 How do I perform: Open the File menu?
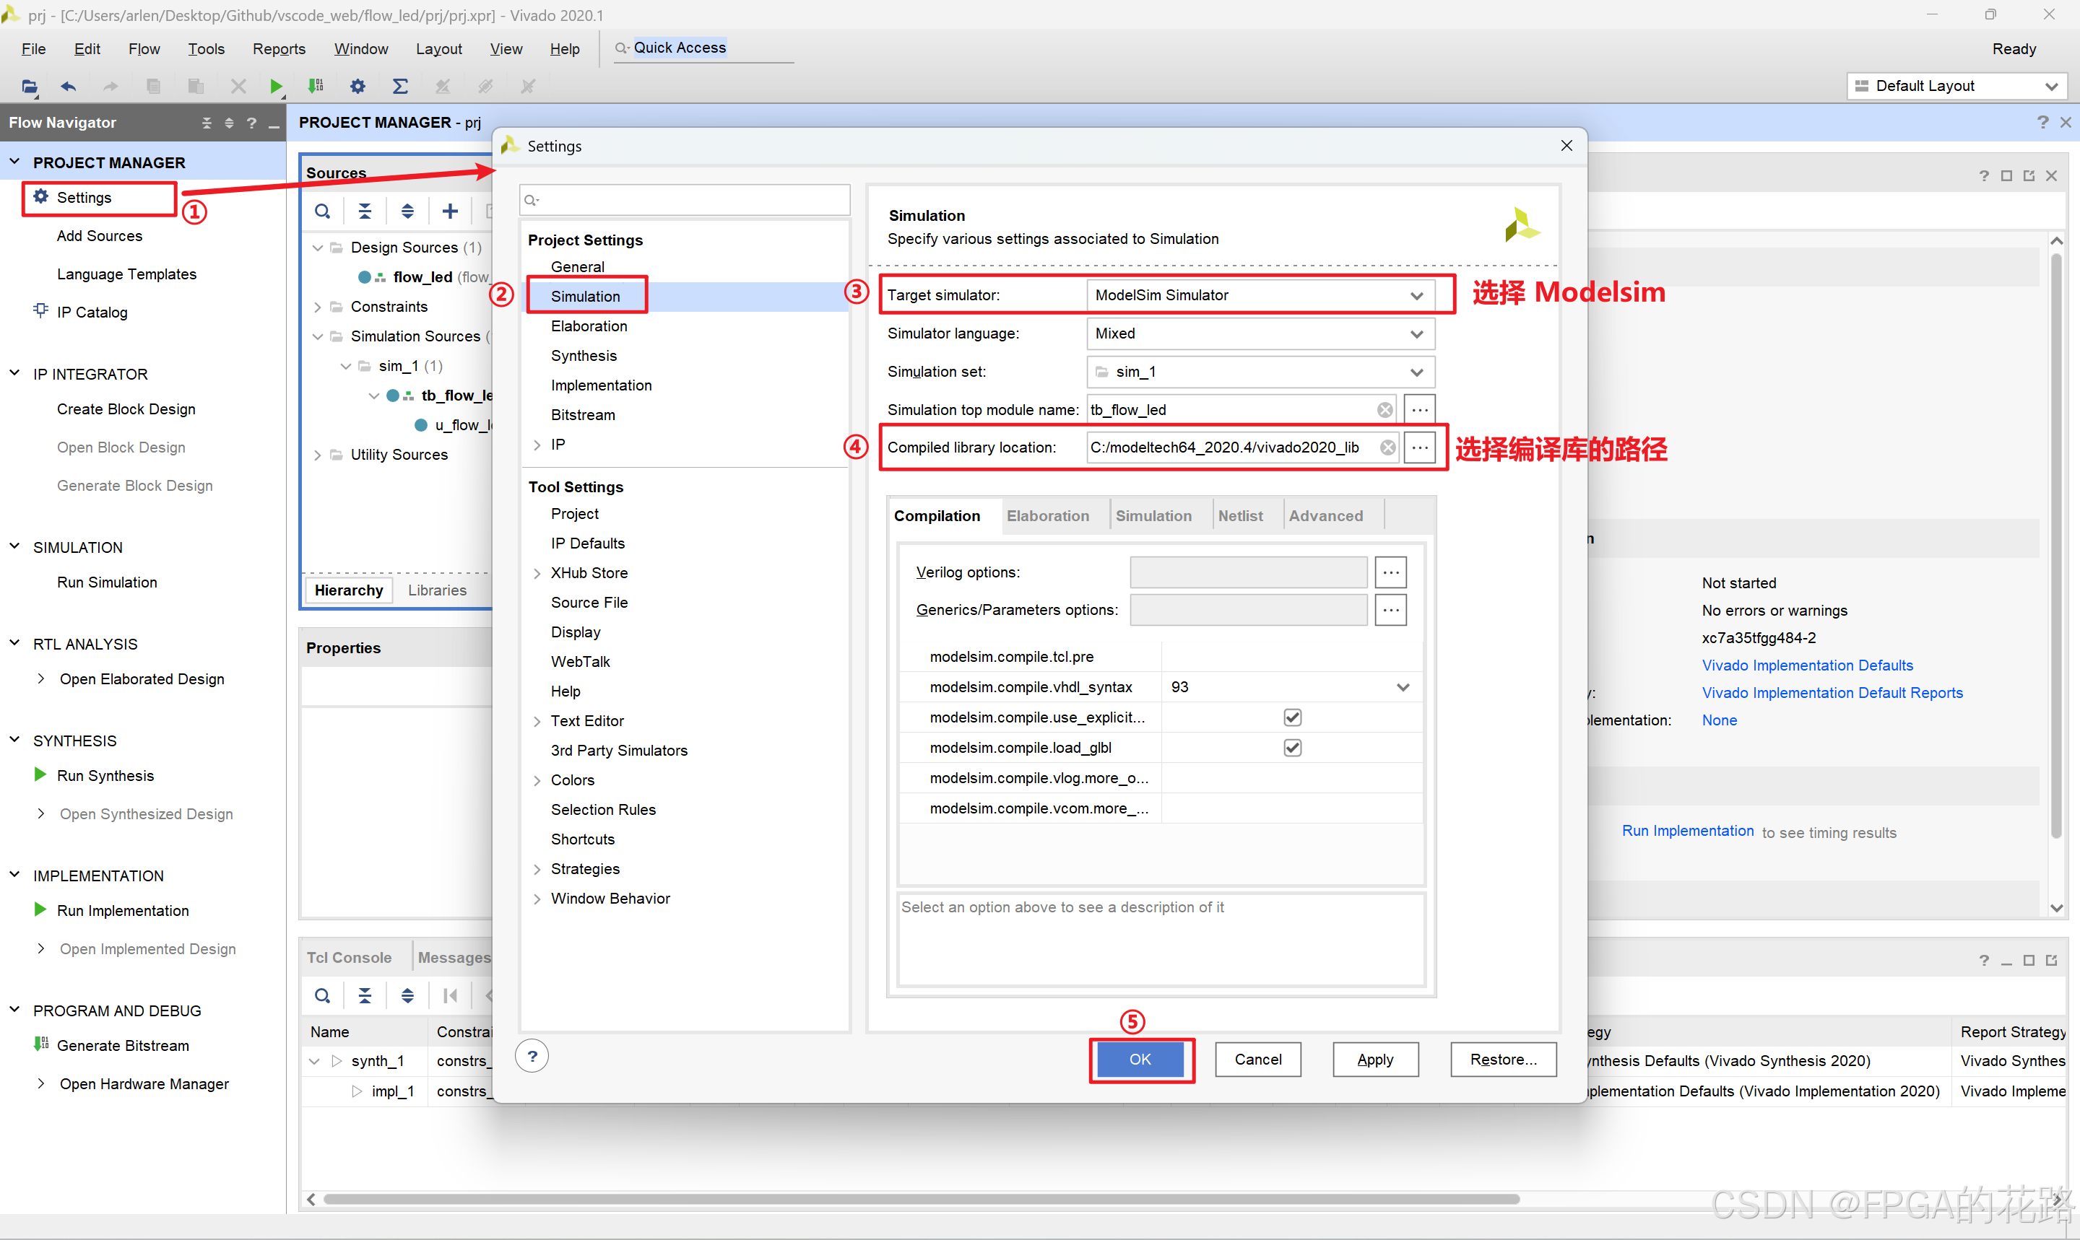coord(33,48)
